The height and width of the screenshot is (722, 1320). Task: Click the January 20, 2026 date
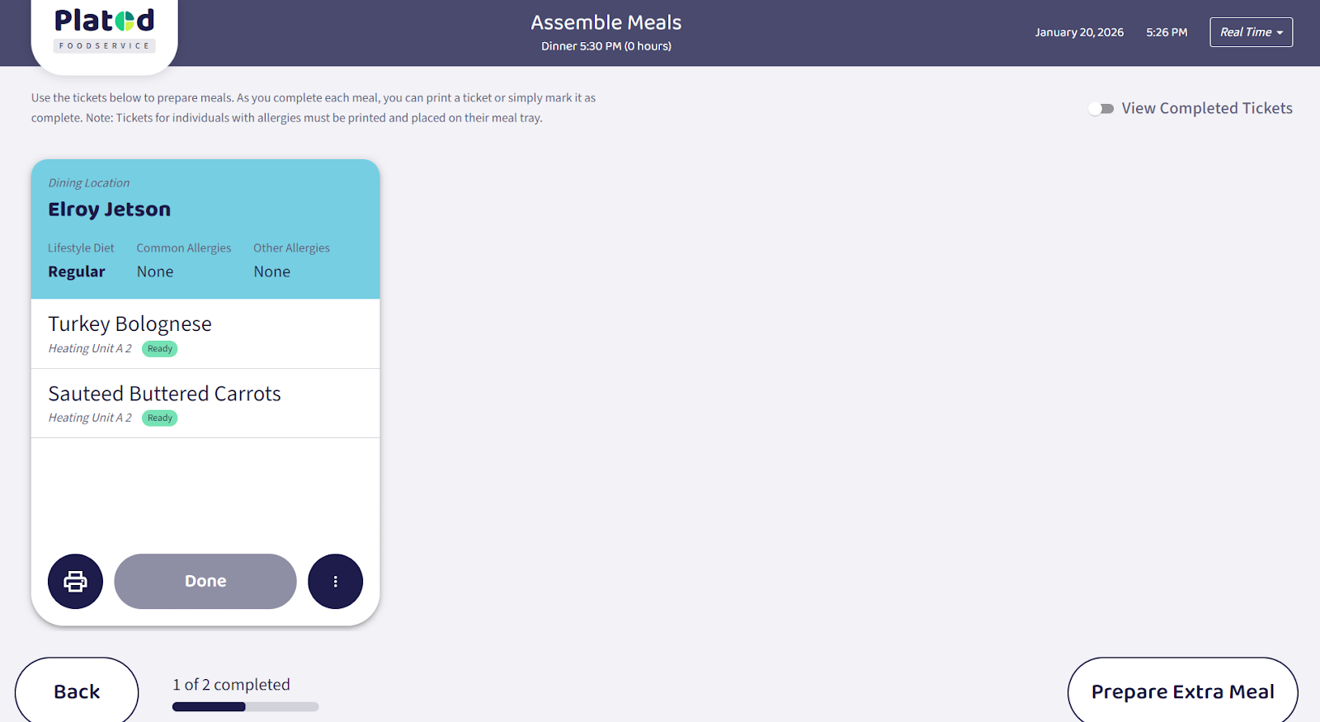[x=1079, y=32]
